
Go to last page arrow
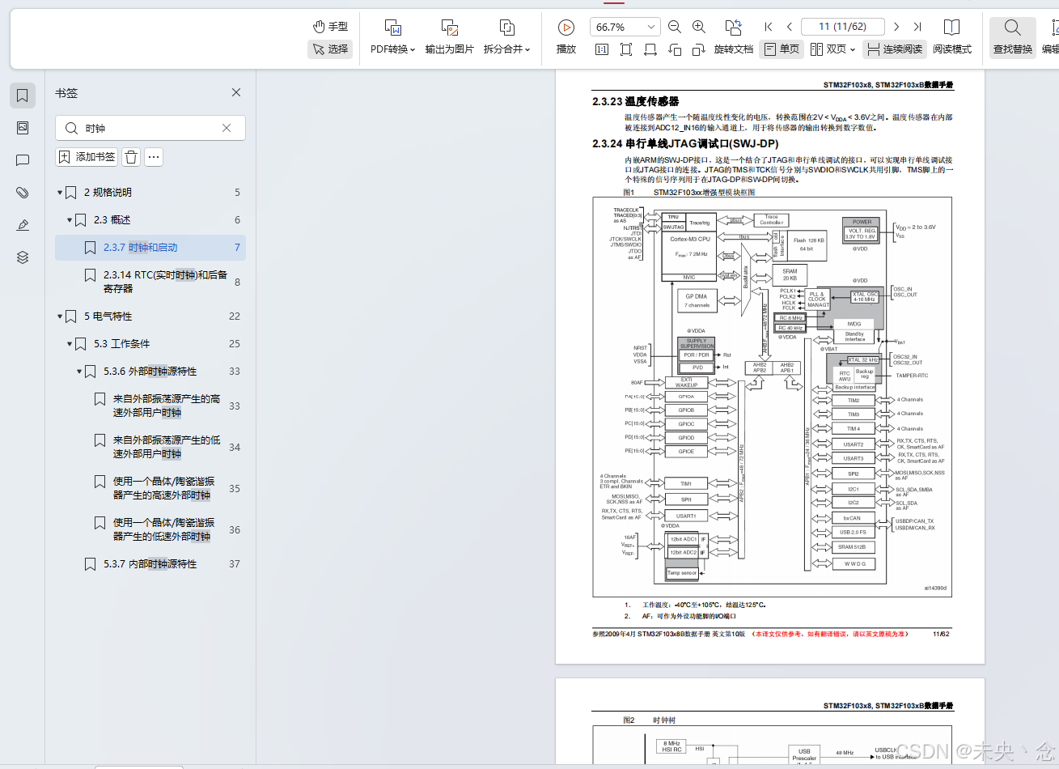(917, 27)
